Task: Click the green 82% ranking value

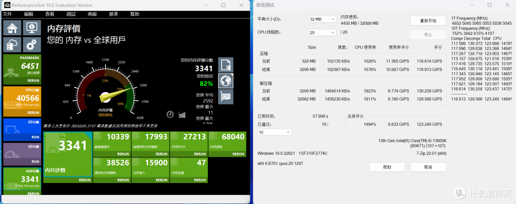Action: pos(206,83)
